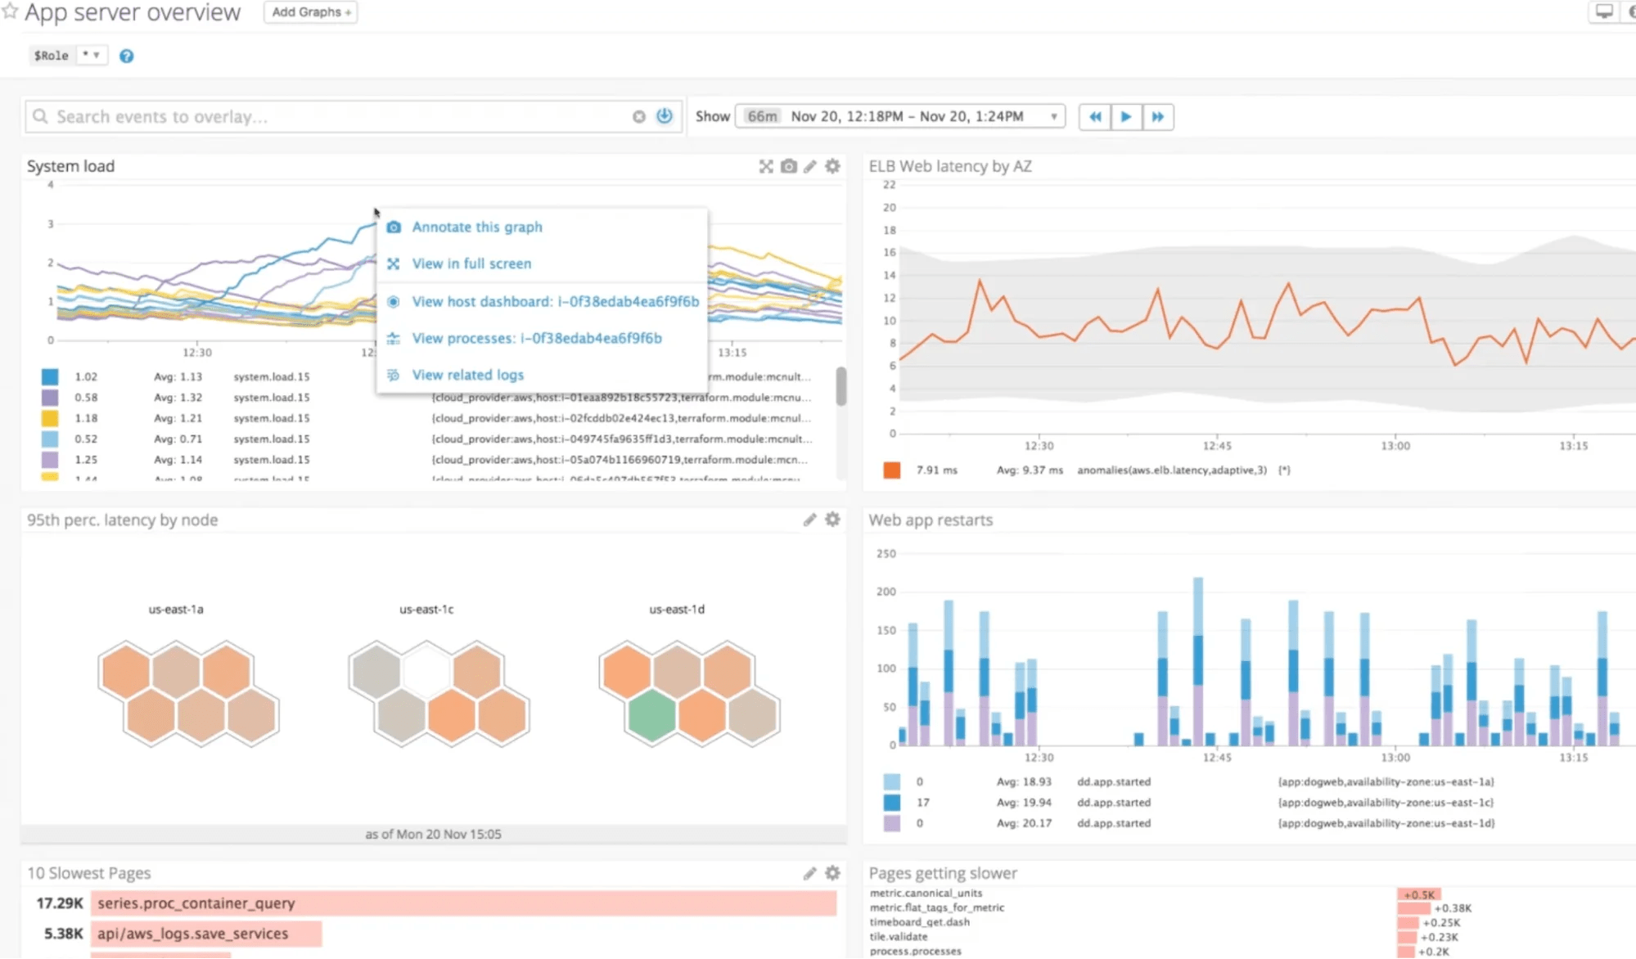
Task: Toggle the dashboard favorite star
Action: (x=11, y=11)
